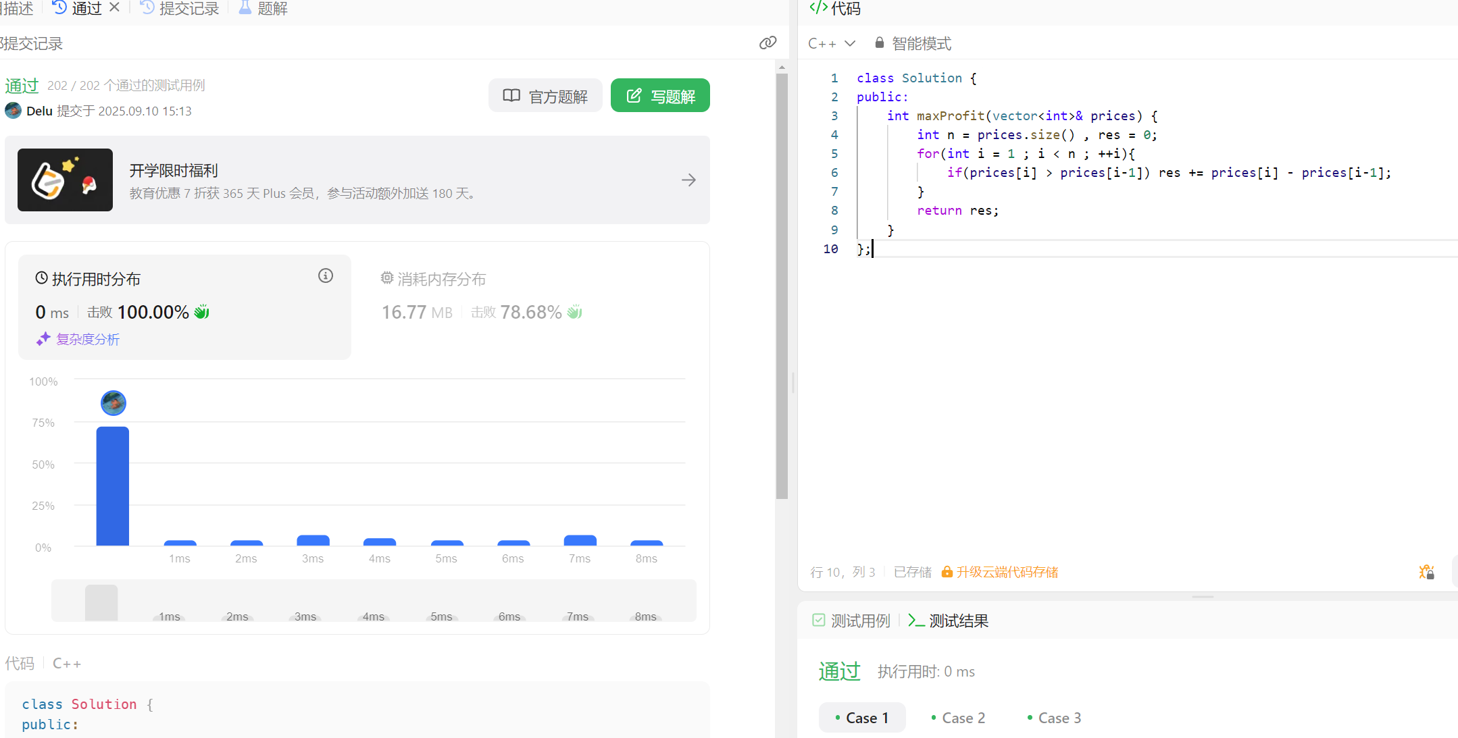Open 复杂度分析 link

pyautogui.click(x=78, y=339)
